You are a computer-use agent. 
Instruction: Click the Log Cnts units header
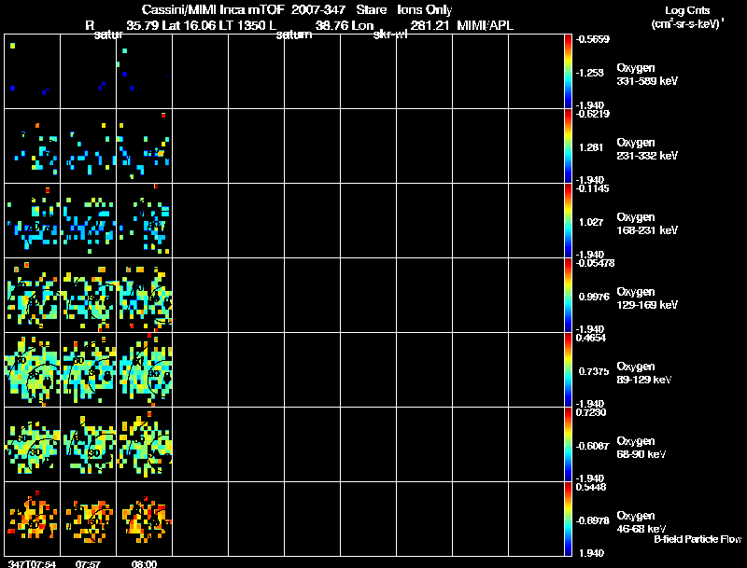pos(685,16)
